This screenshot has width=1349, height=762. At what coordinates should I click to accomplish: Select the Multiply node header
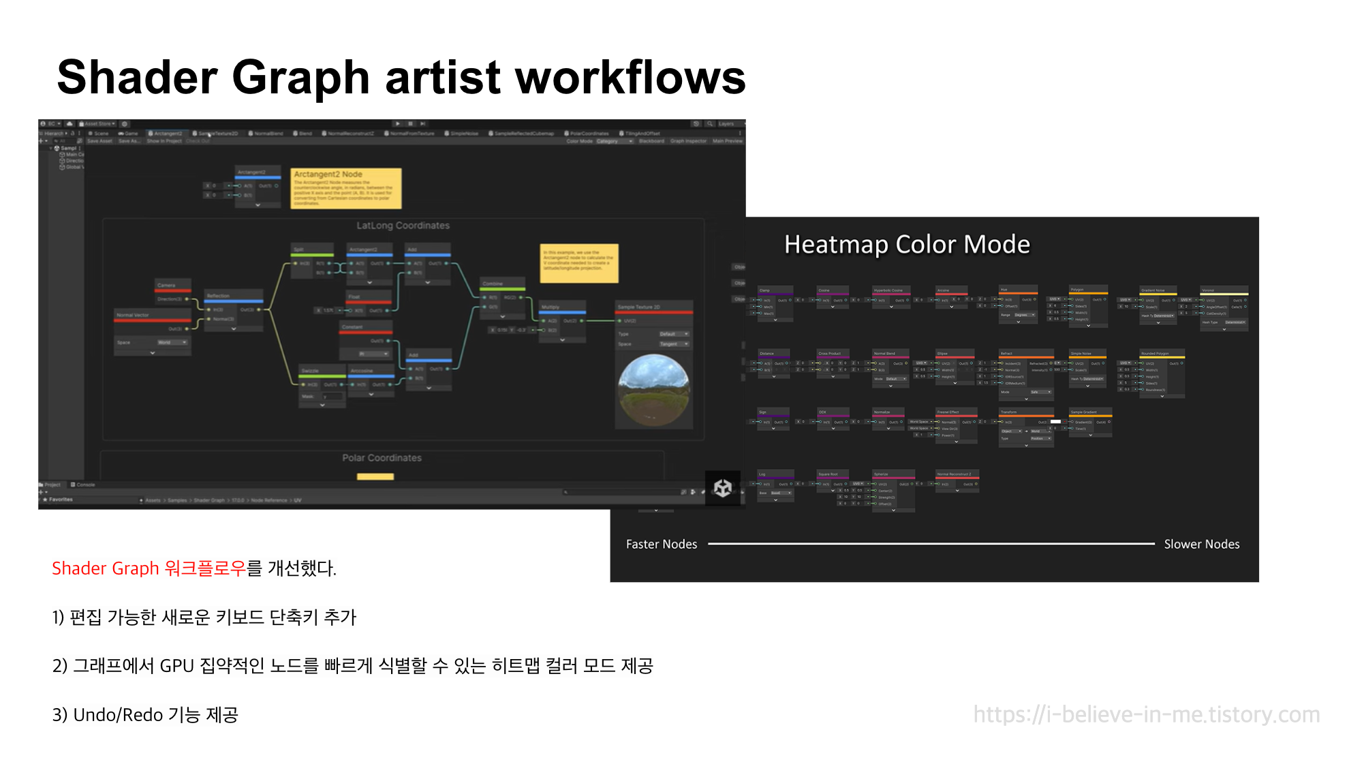pyautogui.click(x=562, y=307)
